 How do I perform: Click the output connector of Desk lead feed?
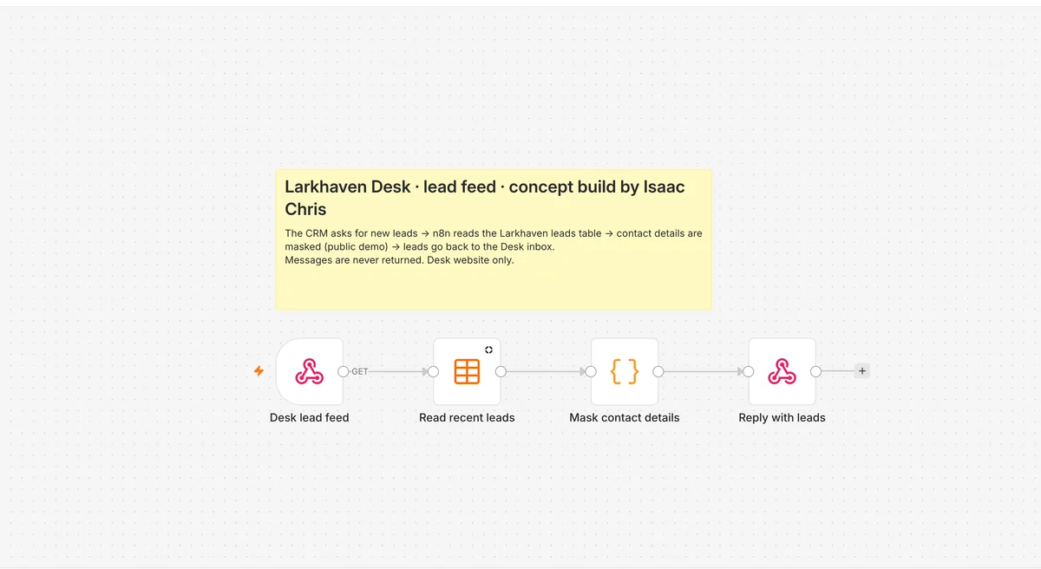tap(344, 371)
